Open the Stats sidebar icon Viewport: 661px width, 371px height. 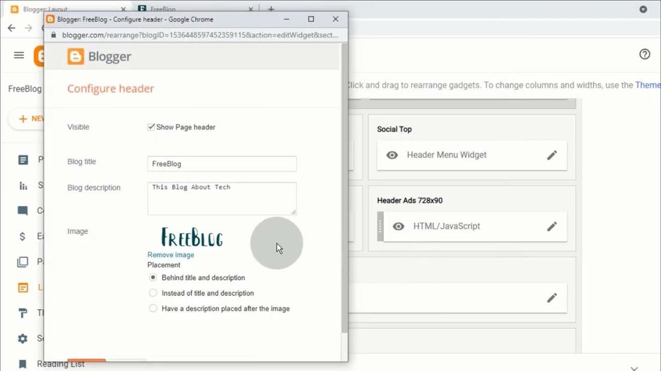coord(23,185)
